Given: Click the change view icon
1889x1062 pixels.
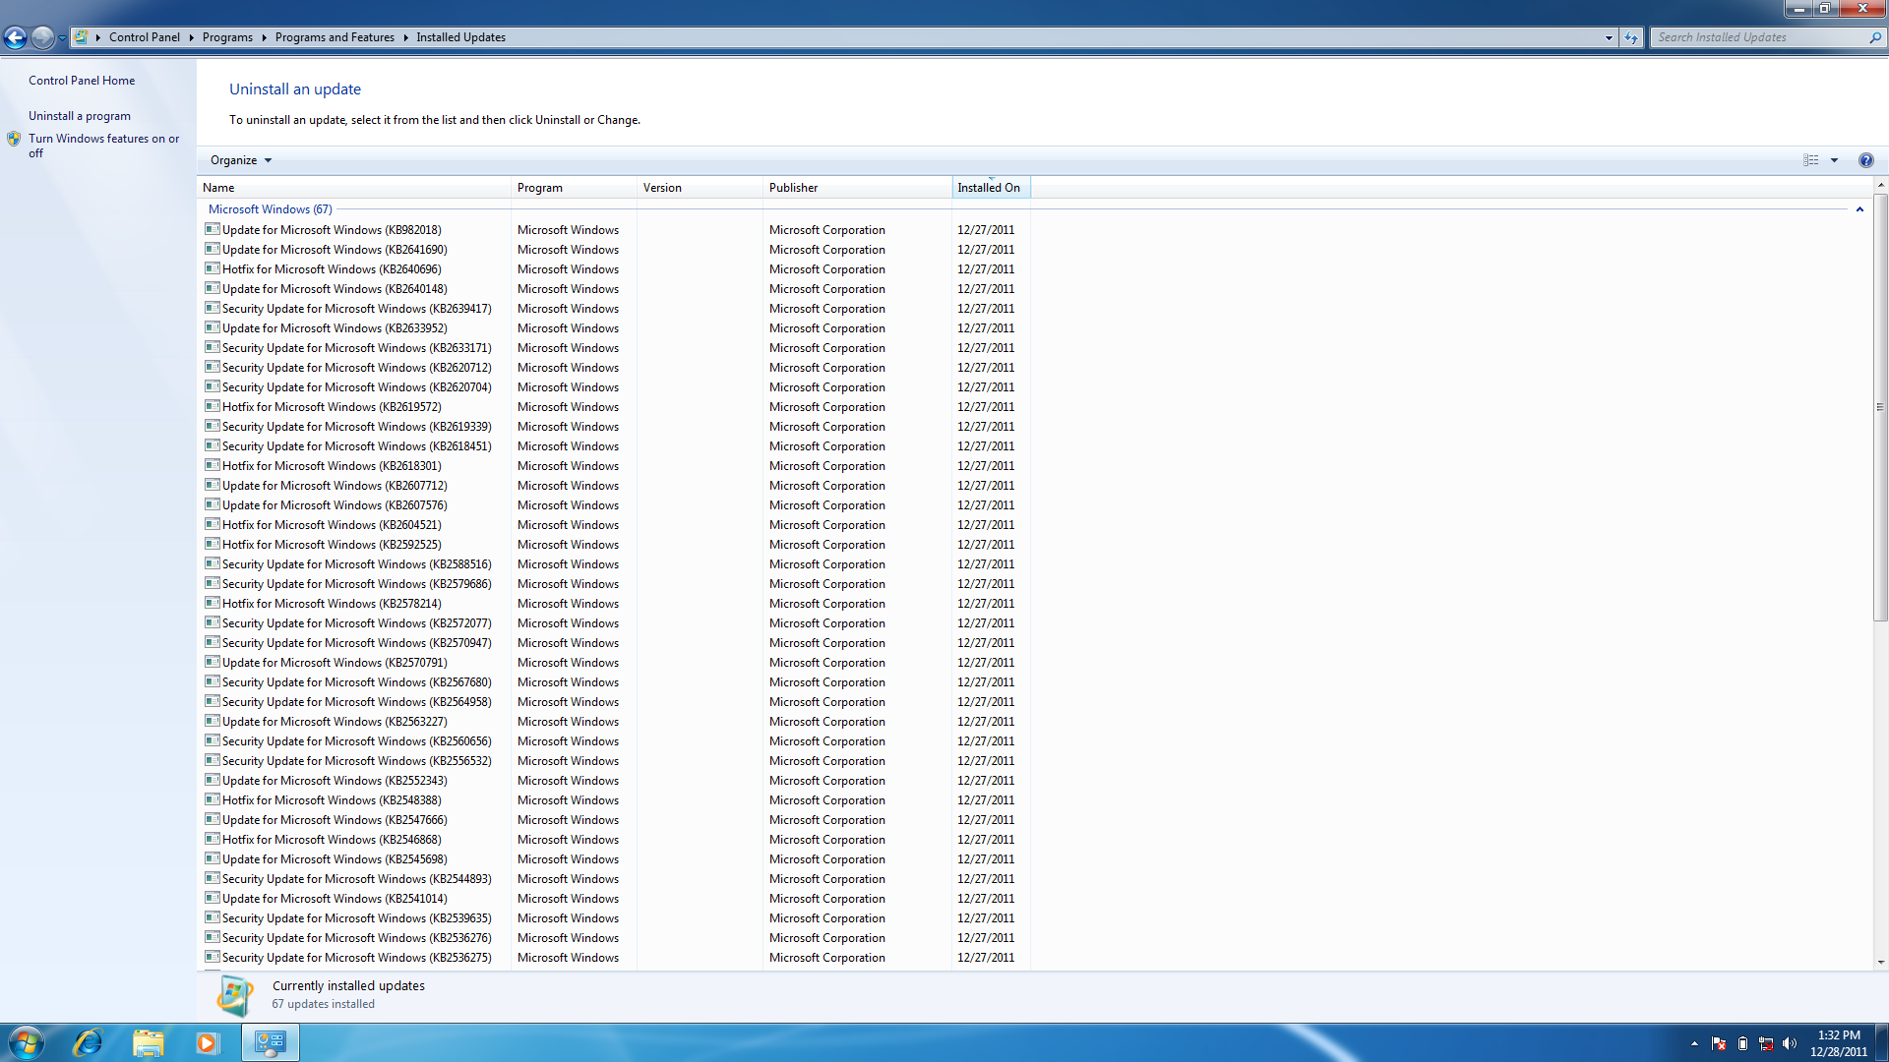Looking at the screenshot, I should click(1810, 160).
